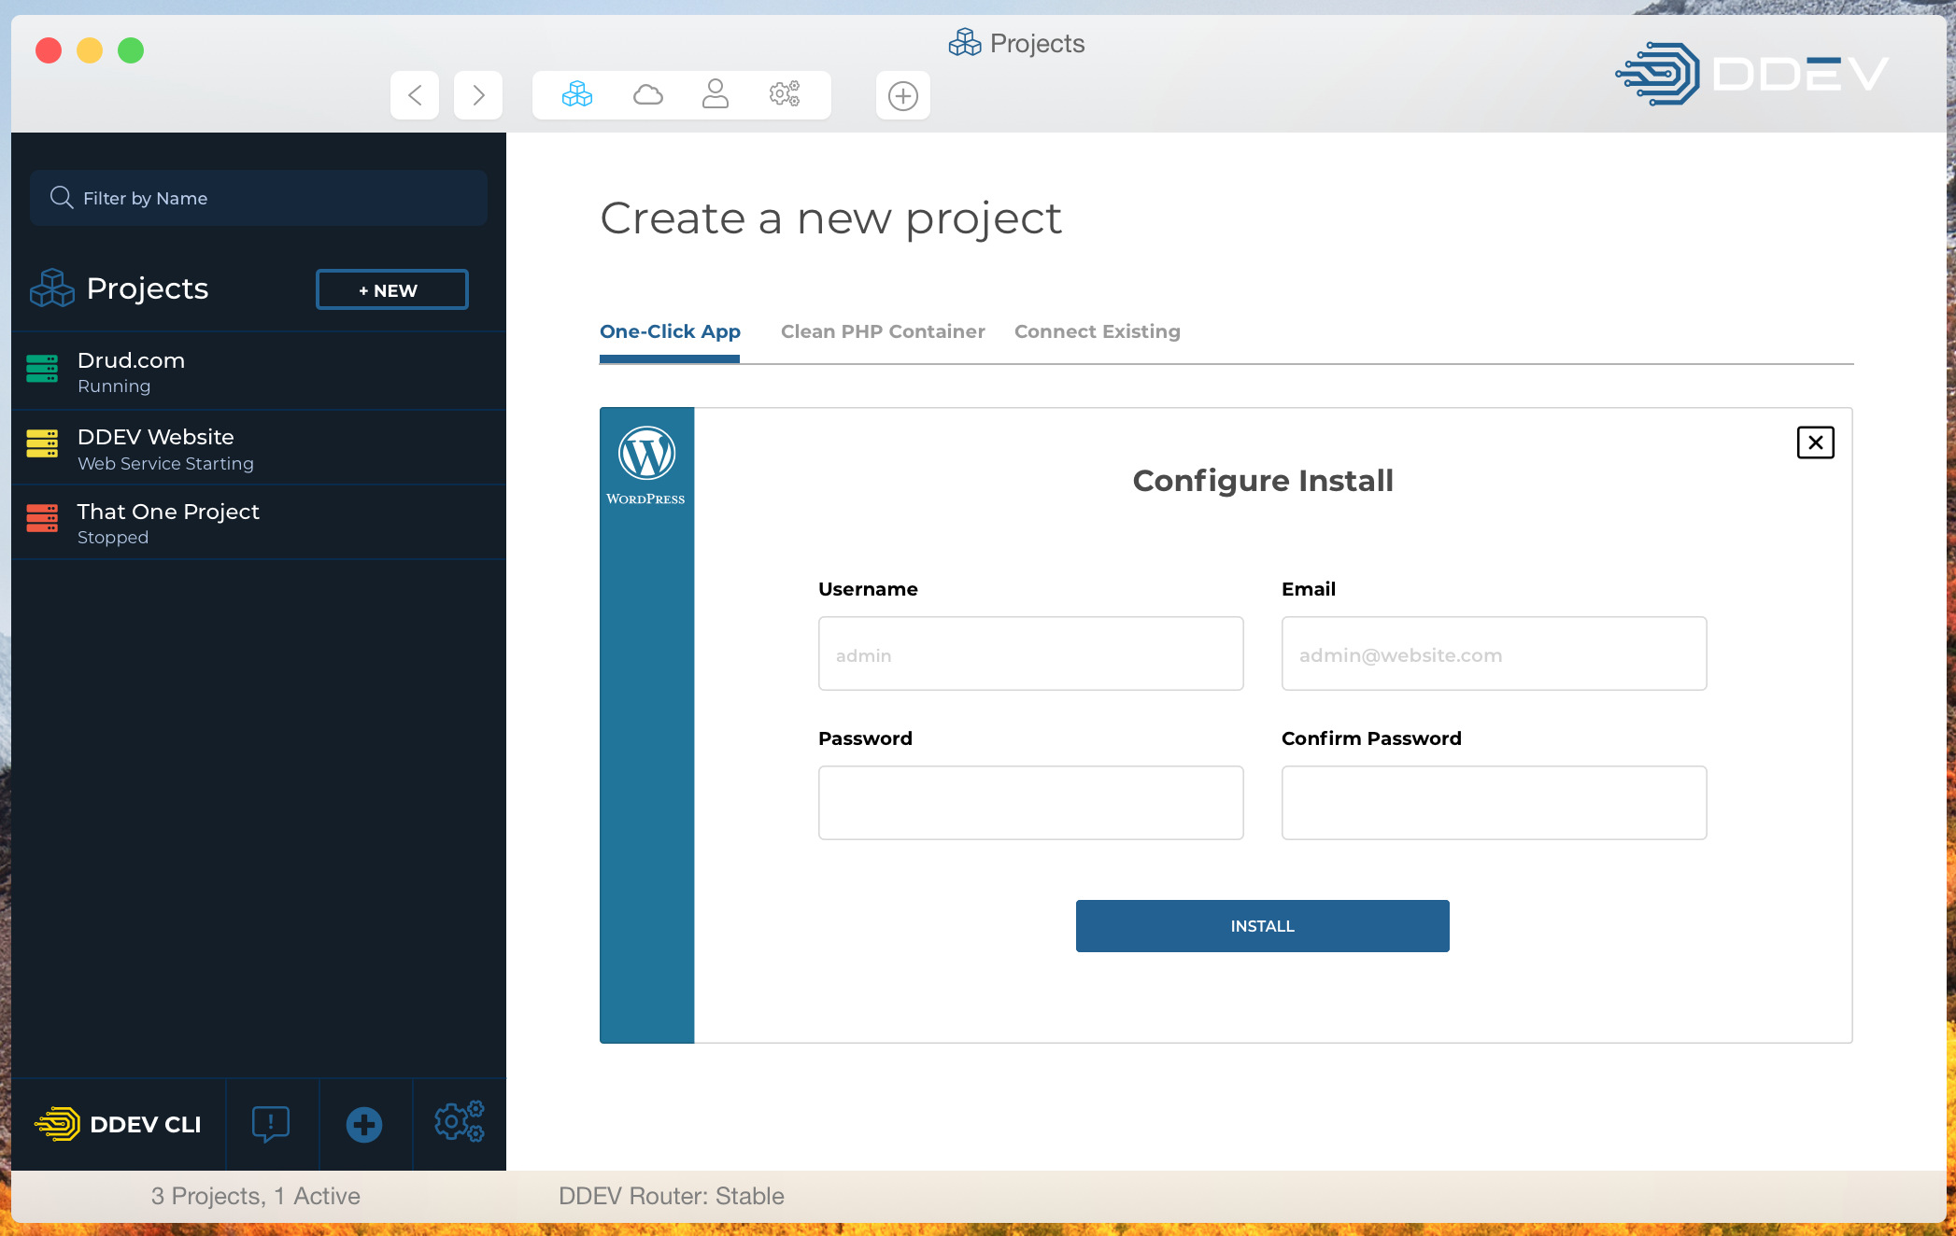The height and width of the screenshot is (1236, 1956).
Task: Click the blue plus circle in the sidebar footer
Action: click(x=364, y=1124)
